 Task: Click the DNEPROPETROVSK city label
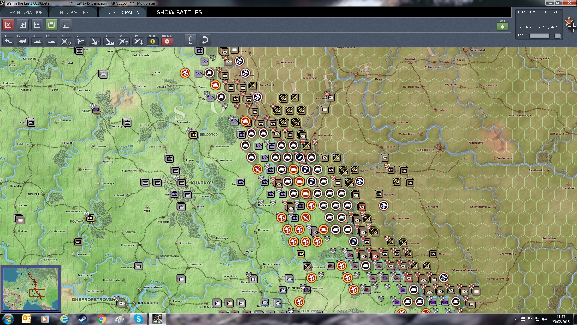(94, 299)
